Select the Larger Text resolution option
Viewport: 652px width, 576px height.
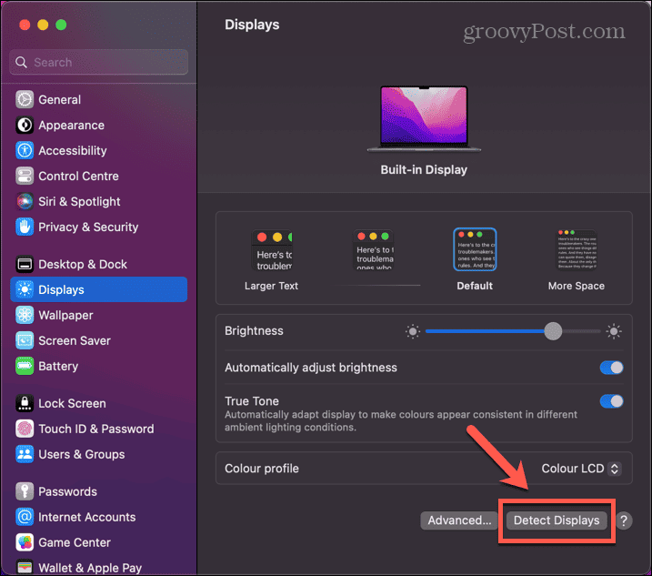[x=272, y=259]
